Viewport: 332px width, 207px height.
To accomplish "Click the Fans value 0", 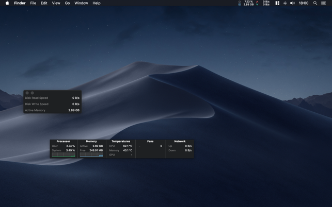I will coord(161,146).
